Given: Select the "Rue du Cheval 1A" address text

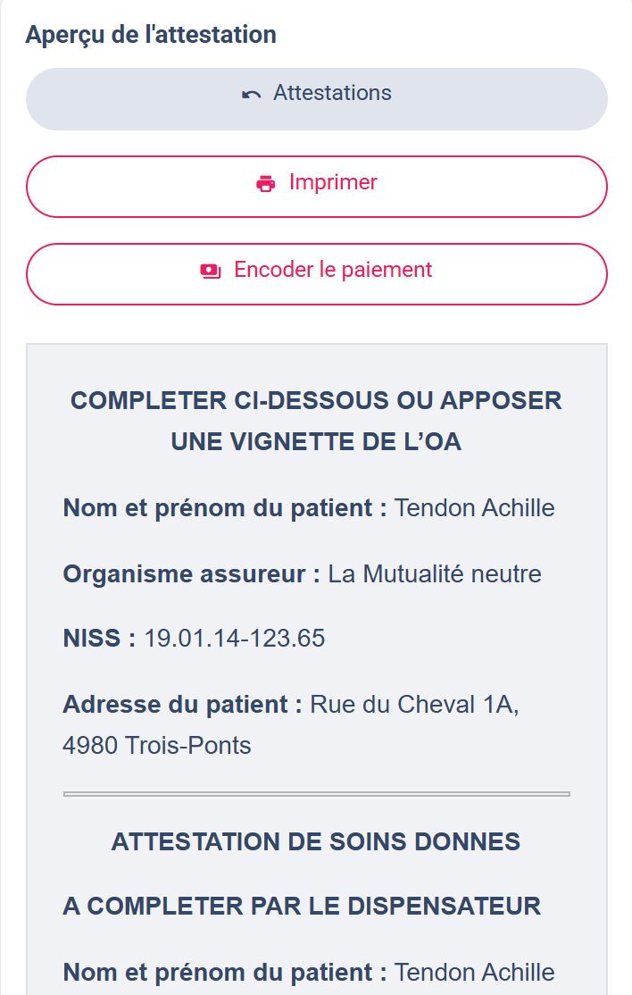Looking at the screenshot, I should [x=414, y=704].
